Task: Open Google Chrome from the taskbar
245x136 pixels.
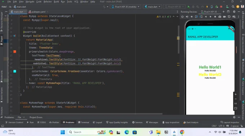Action: (x=182, y=132)
